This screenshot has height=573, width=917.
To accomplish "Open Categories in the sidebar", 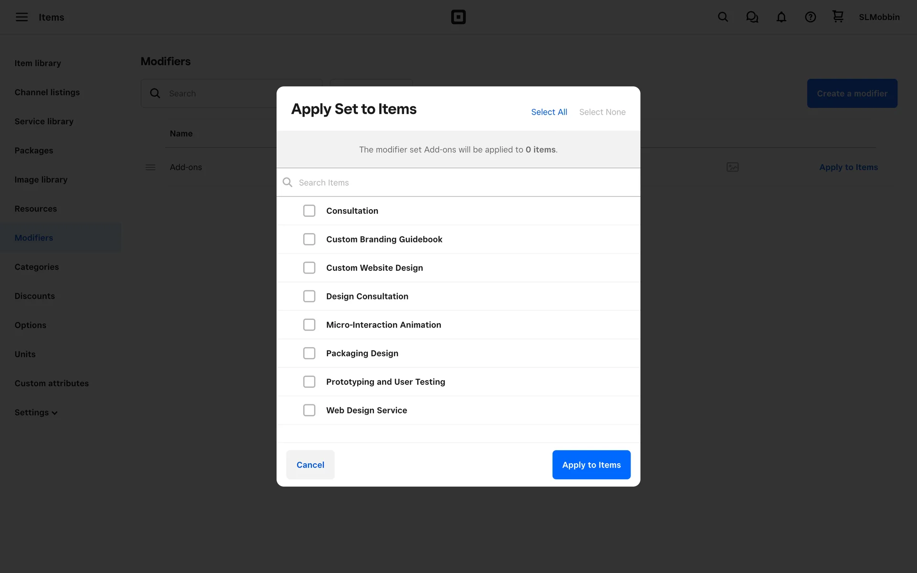I will [x=37, y=267].
